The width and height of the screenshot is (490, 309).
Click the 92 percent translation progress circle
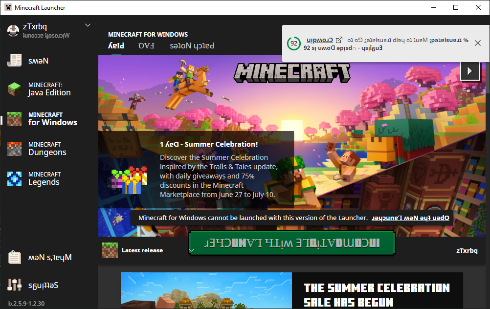pos(294,44)
